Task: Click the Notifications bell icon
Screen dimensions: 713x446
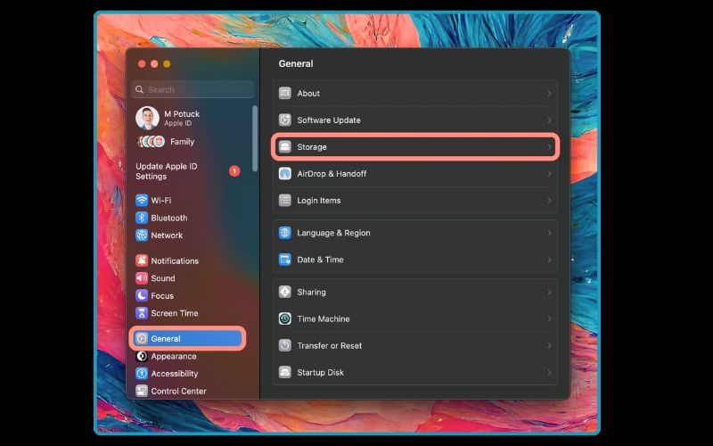Action: 142,260
